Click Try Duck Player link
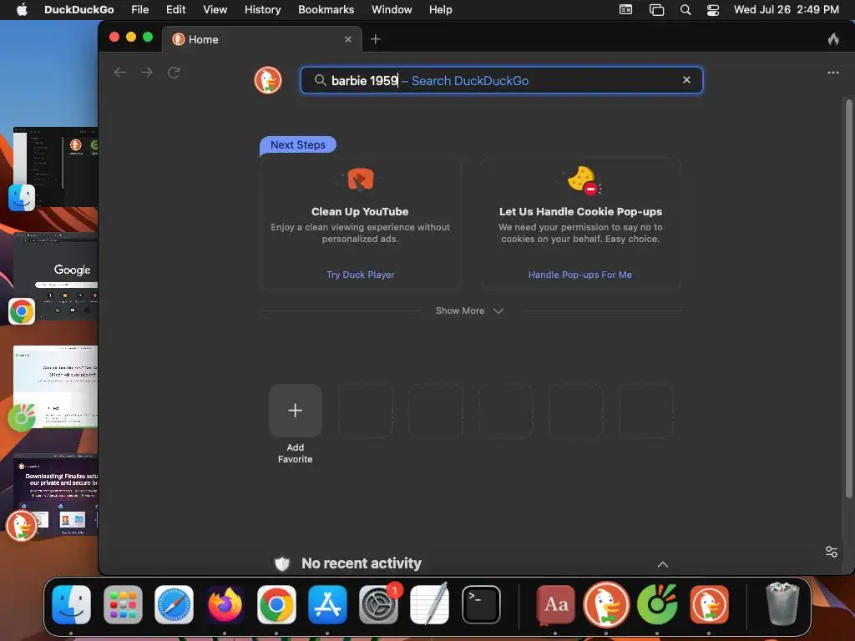The height and width of the screenshot is (641, 855). click(x=361, y=275)
